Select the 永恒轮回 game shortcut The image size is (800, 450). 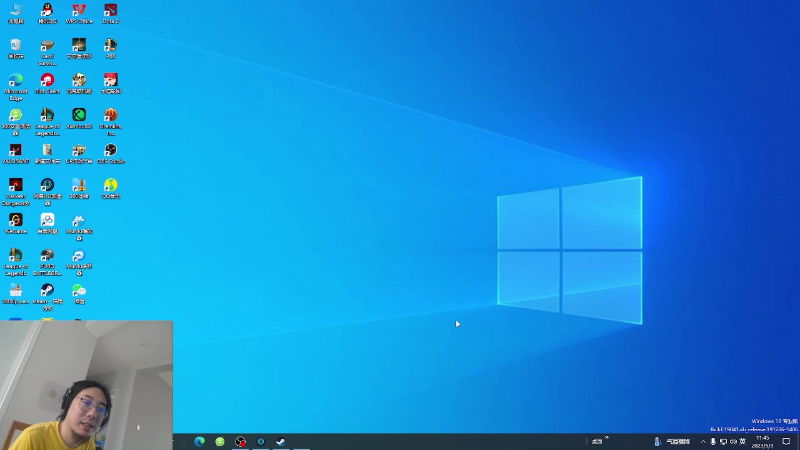point(111,84)
